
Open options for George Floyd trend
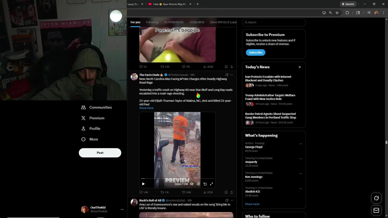(301, 144)
